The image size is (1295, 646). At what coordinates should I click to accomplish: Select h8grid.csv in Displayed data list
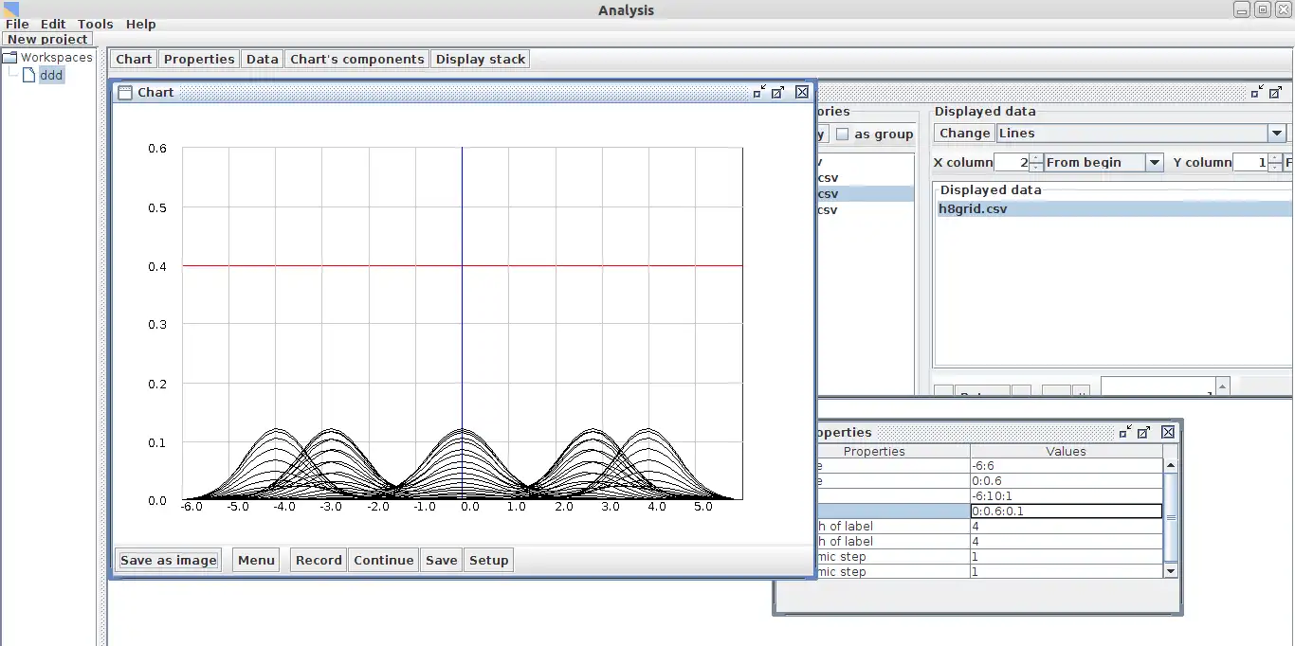point(973,209)
